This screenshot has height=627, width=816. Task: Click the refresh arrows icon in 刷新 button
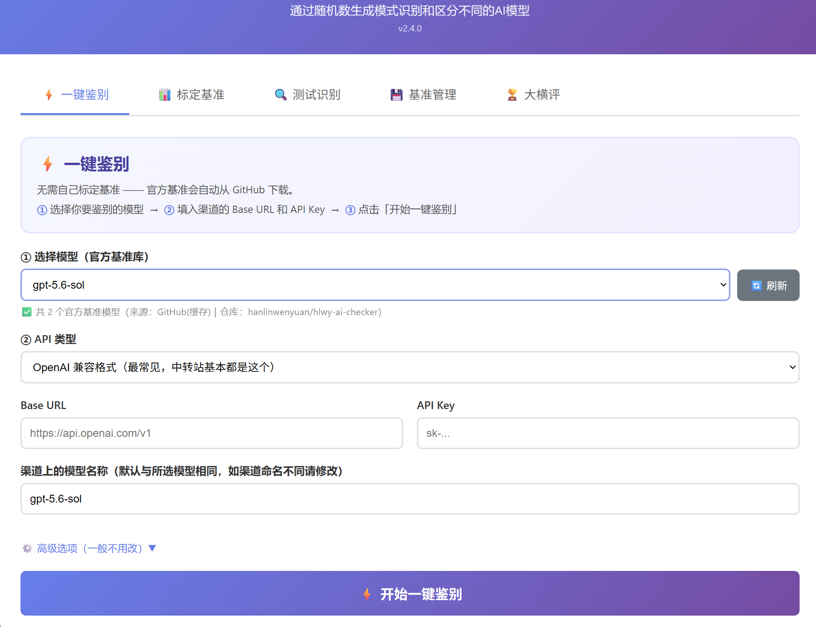756,285
